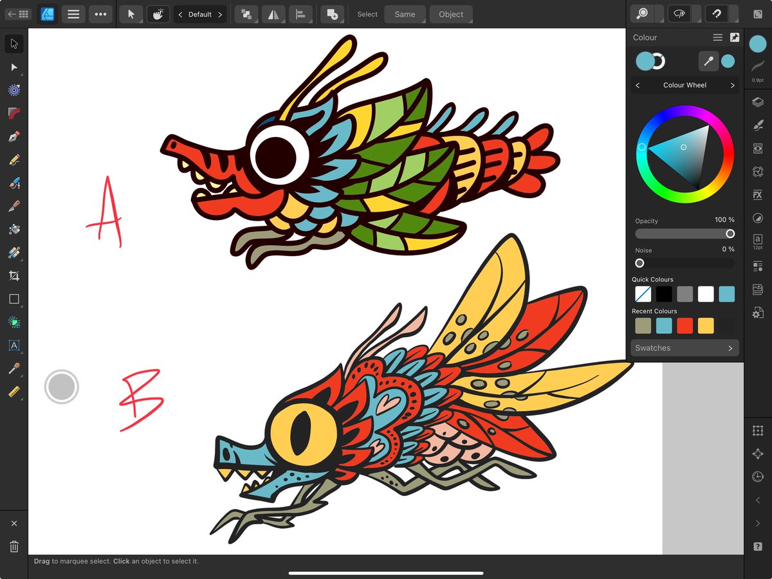Image resolution: width=772 pixels, height=579 pixels.
Task: Select the Artistic Text tool
Action: click(x=14, y=345)
